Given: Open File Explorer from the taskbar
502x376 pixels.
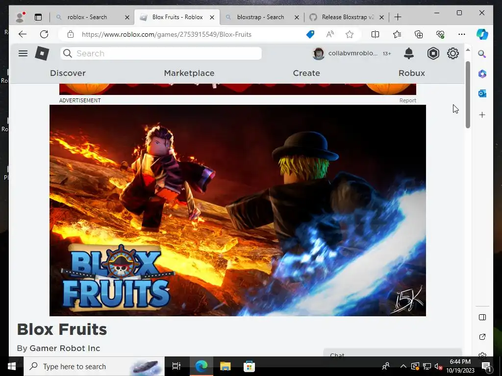Looking at the screenshot, I should coord(225,366).
